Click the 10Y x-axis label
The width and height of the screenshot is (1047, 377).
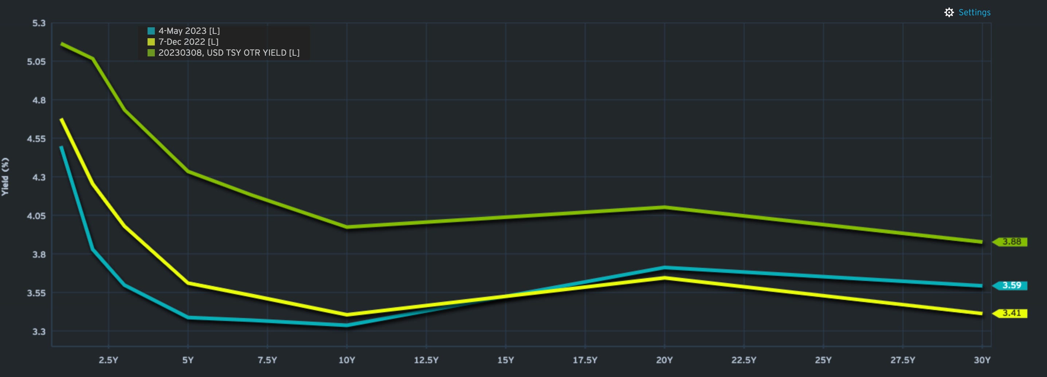(347, 360)
